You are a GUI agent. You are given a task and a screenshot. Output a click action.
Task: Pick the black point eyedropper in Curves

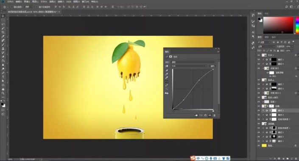point(167,70)
